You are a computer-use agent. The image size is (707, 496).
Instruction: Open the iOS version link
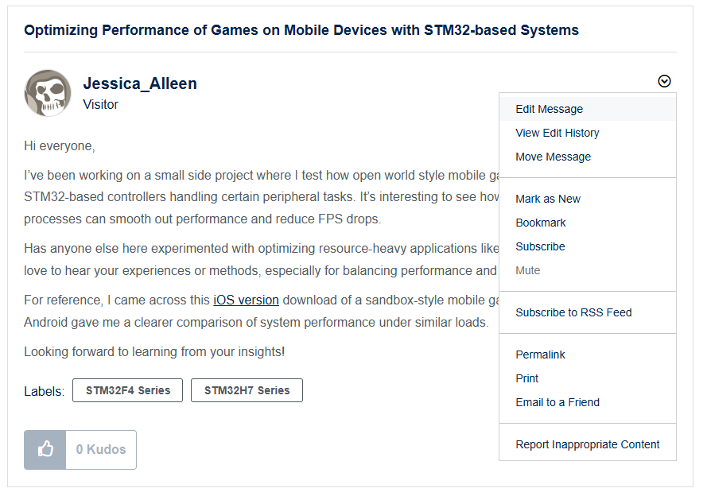[246, 300]
